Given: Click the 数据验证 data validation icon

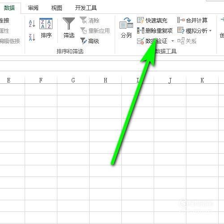Looking at the screenshot, I should [x=140, y=41].
